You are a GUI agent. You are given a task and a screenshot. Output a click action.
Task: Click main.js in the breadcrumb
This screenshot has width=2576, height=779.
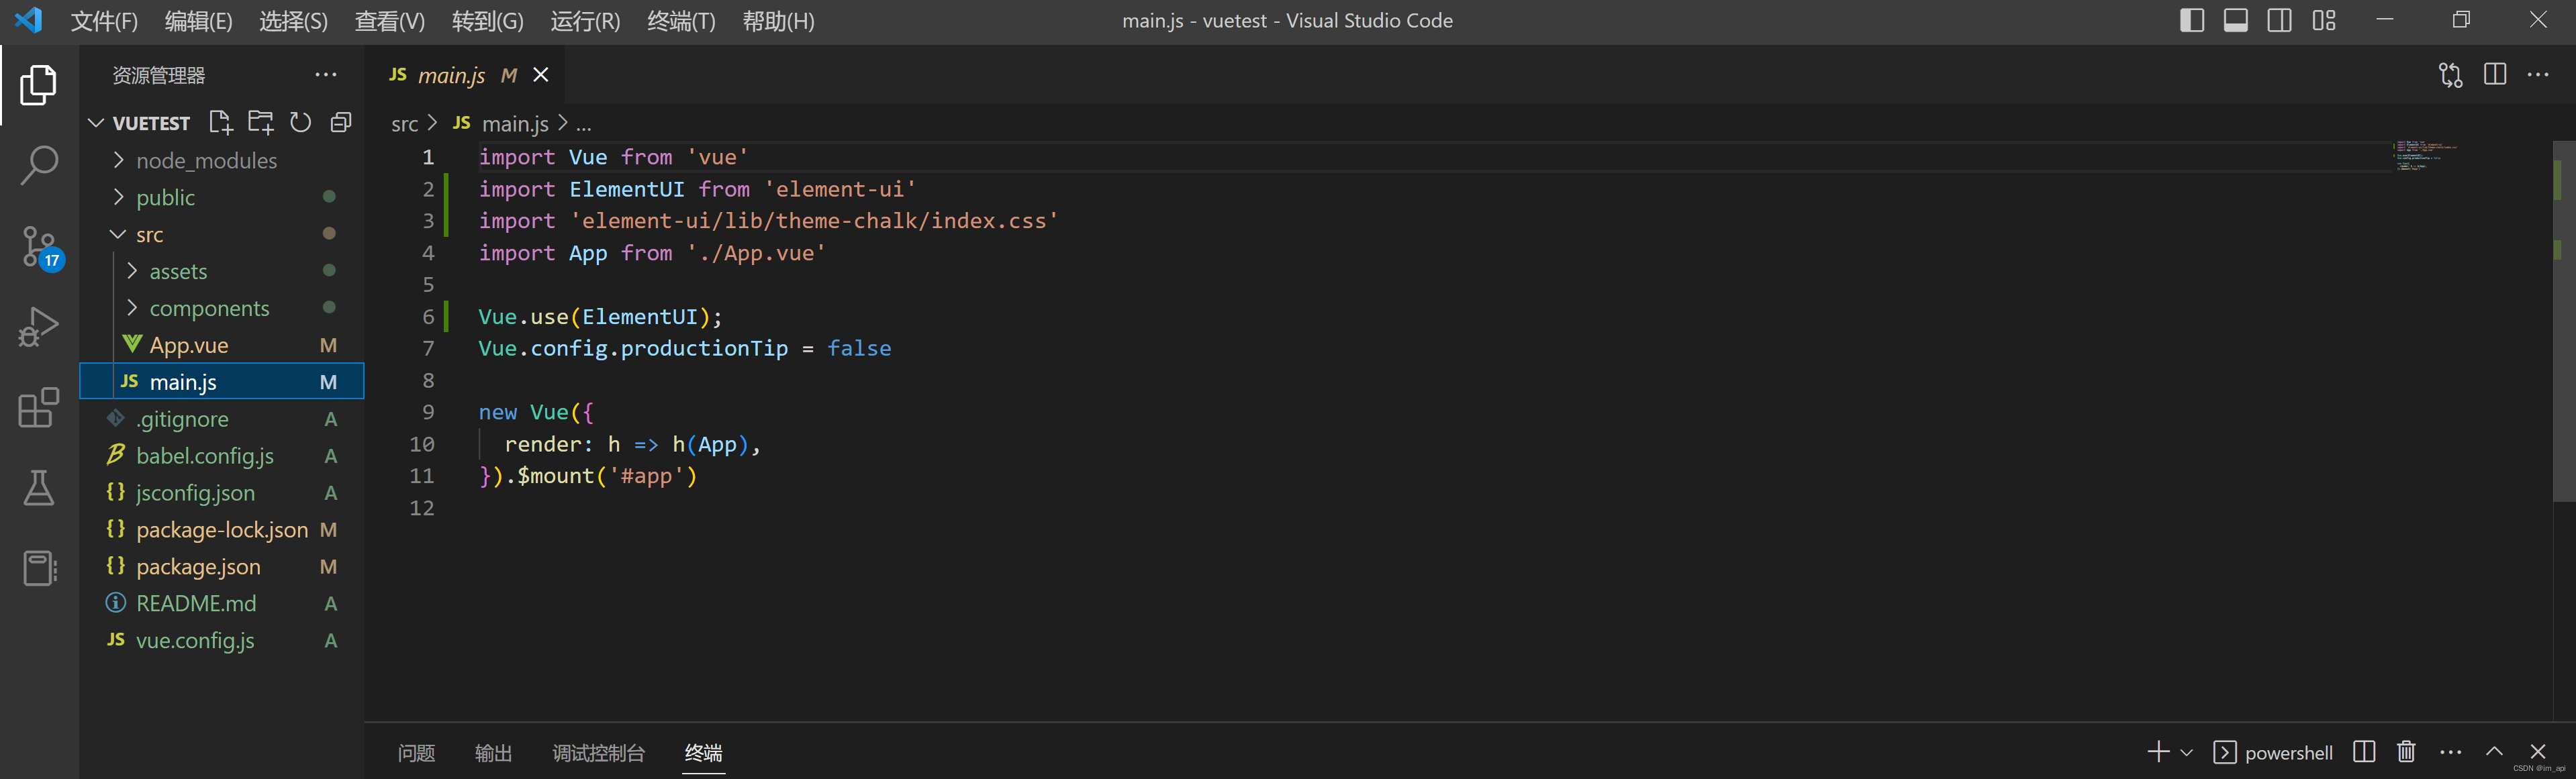click(514, 124)
